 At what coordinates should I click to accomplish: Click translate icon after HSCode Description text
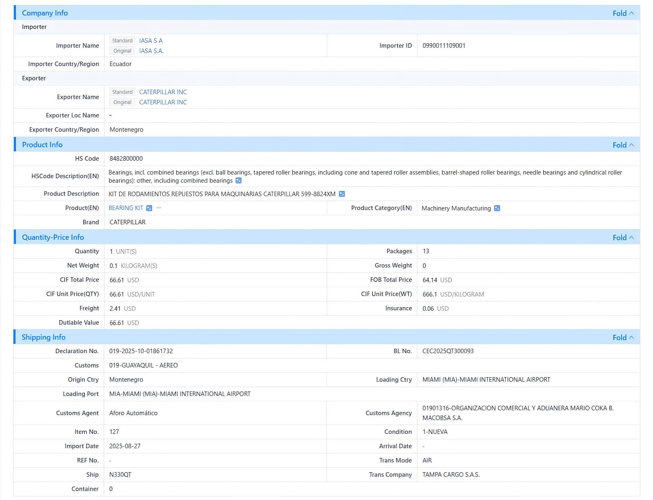tap(238, 181)
